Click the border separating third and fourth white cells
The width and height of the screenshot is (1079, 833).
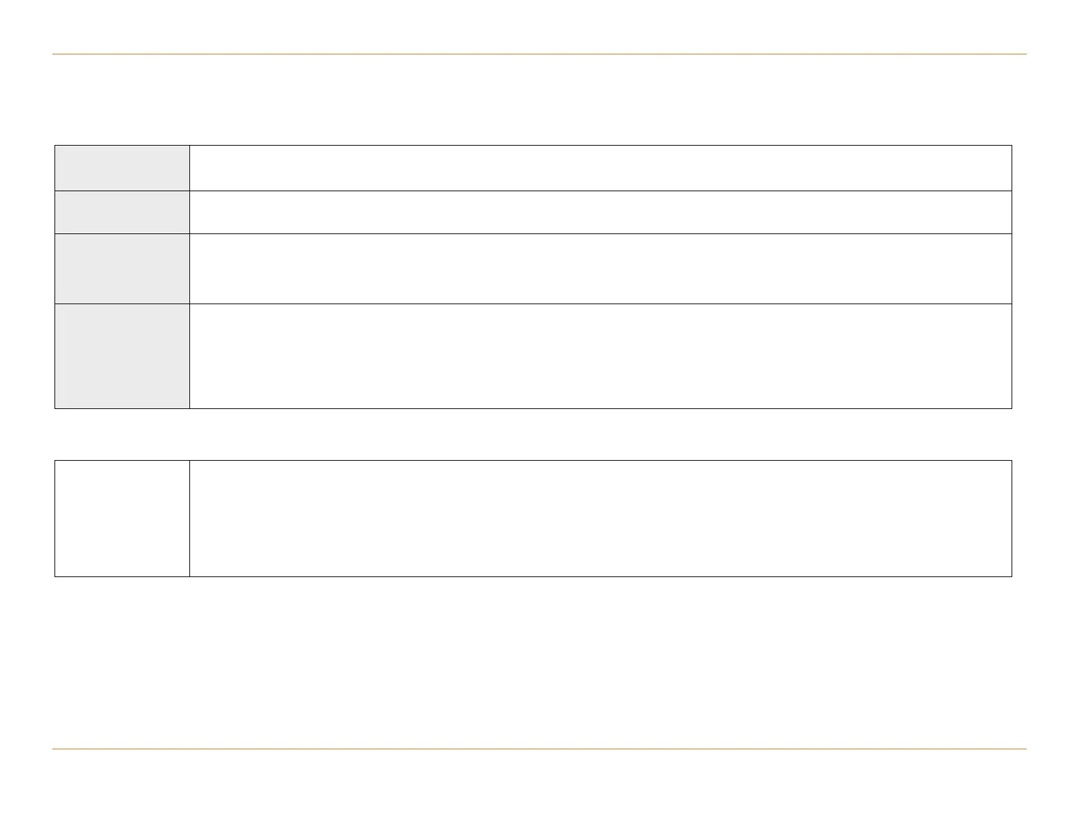[x=600, y=304]
